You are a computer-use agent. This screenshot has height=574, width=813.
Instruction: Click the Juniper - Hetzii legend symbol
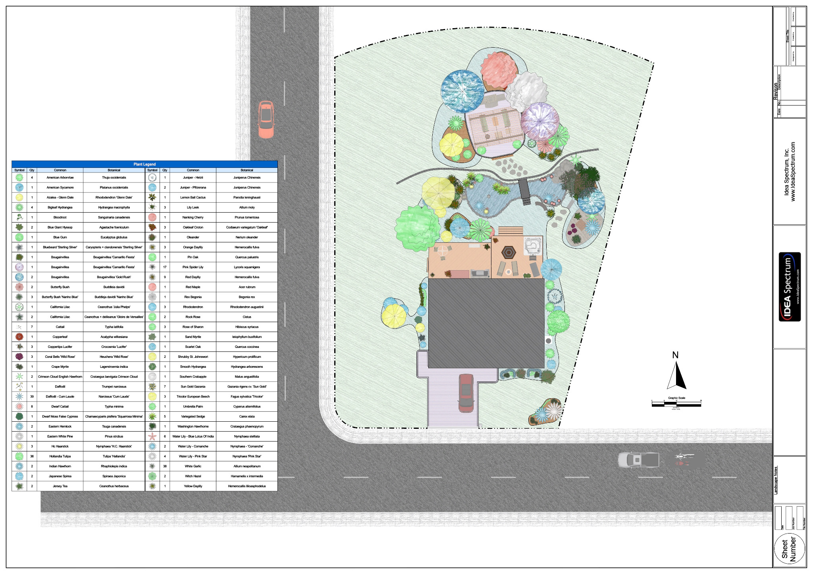coord(152,177)
